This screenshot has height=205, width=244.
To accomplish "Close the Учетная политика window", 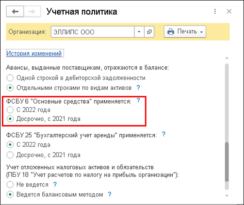I will [229, 12].
